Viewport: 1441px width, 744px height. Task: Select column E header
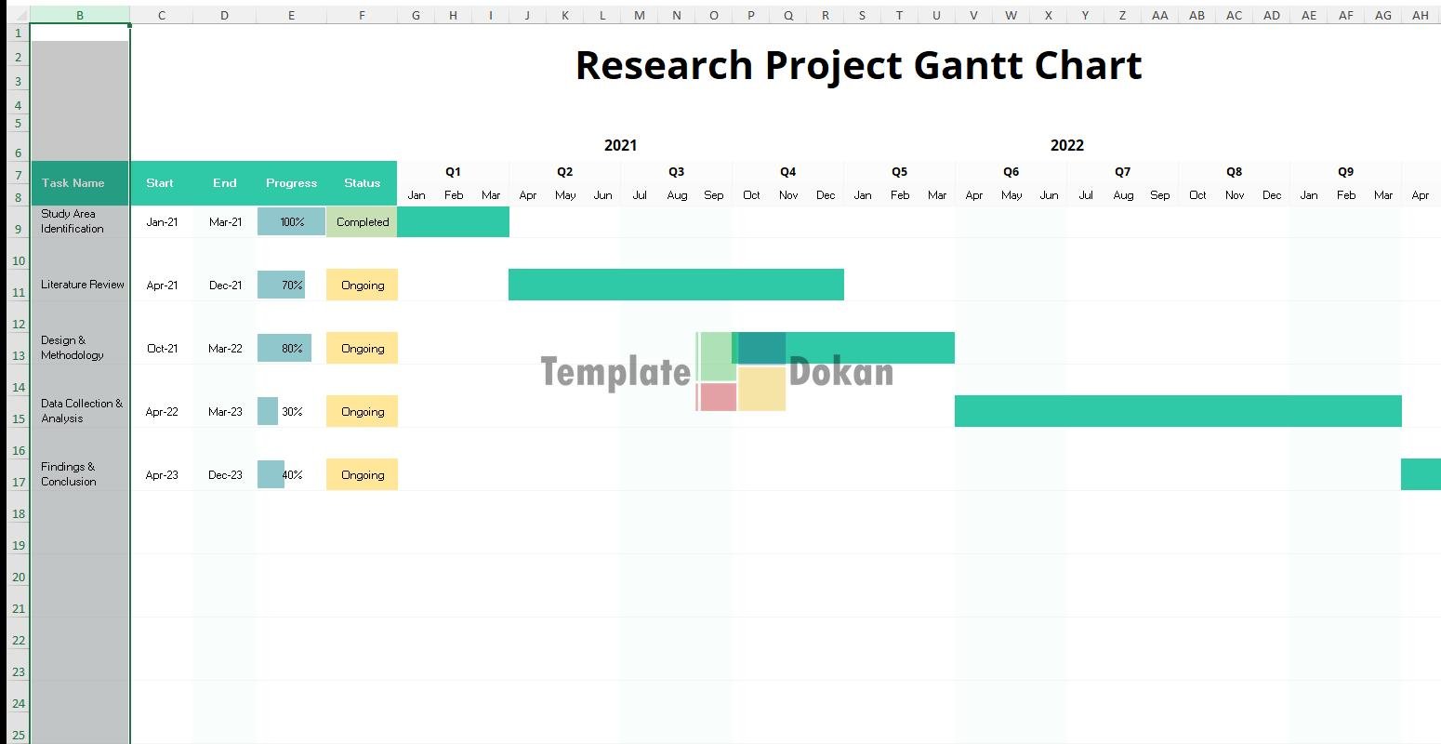tap(291, 15)
